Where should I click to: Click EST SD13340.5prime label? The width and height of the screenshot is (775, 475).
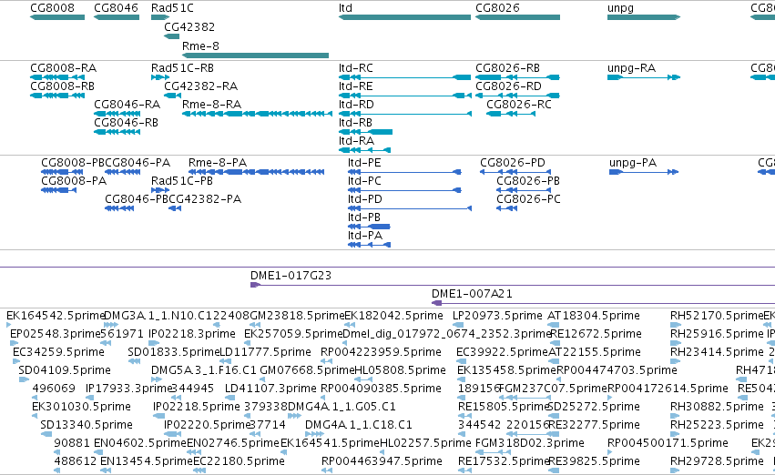(x=87, y=425)
